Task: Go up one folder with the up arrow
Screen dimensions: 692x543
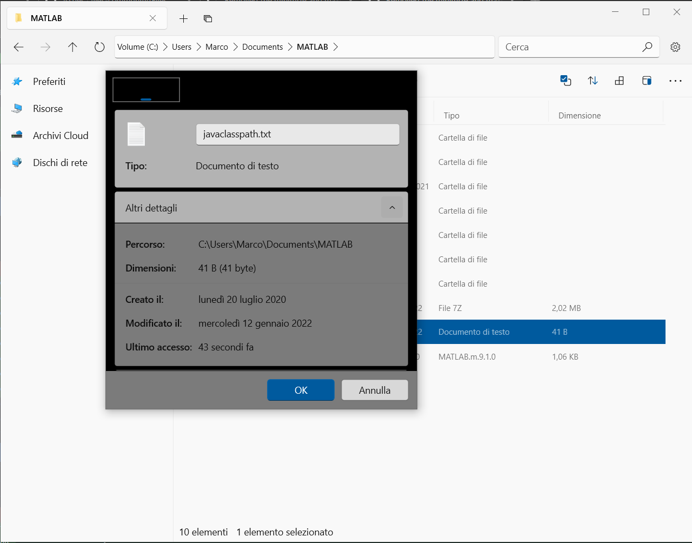Action: point(72,47)
